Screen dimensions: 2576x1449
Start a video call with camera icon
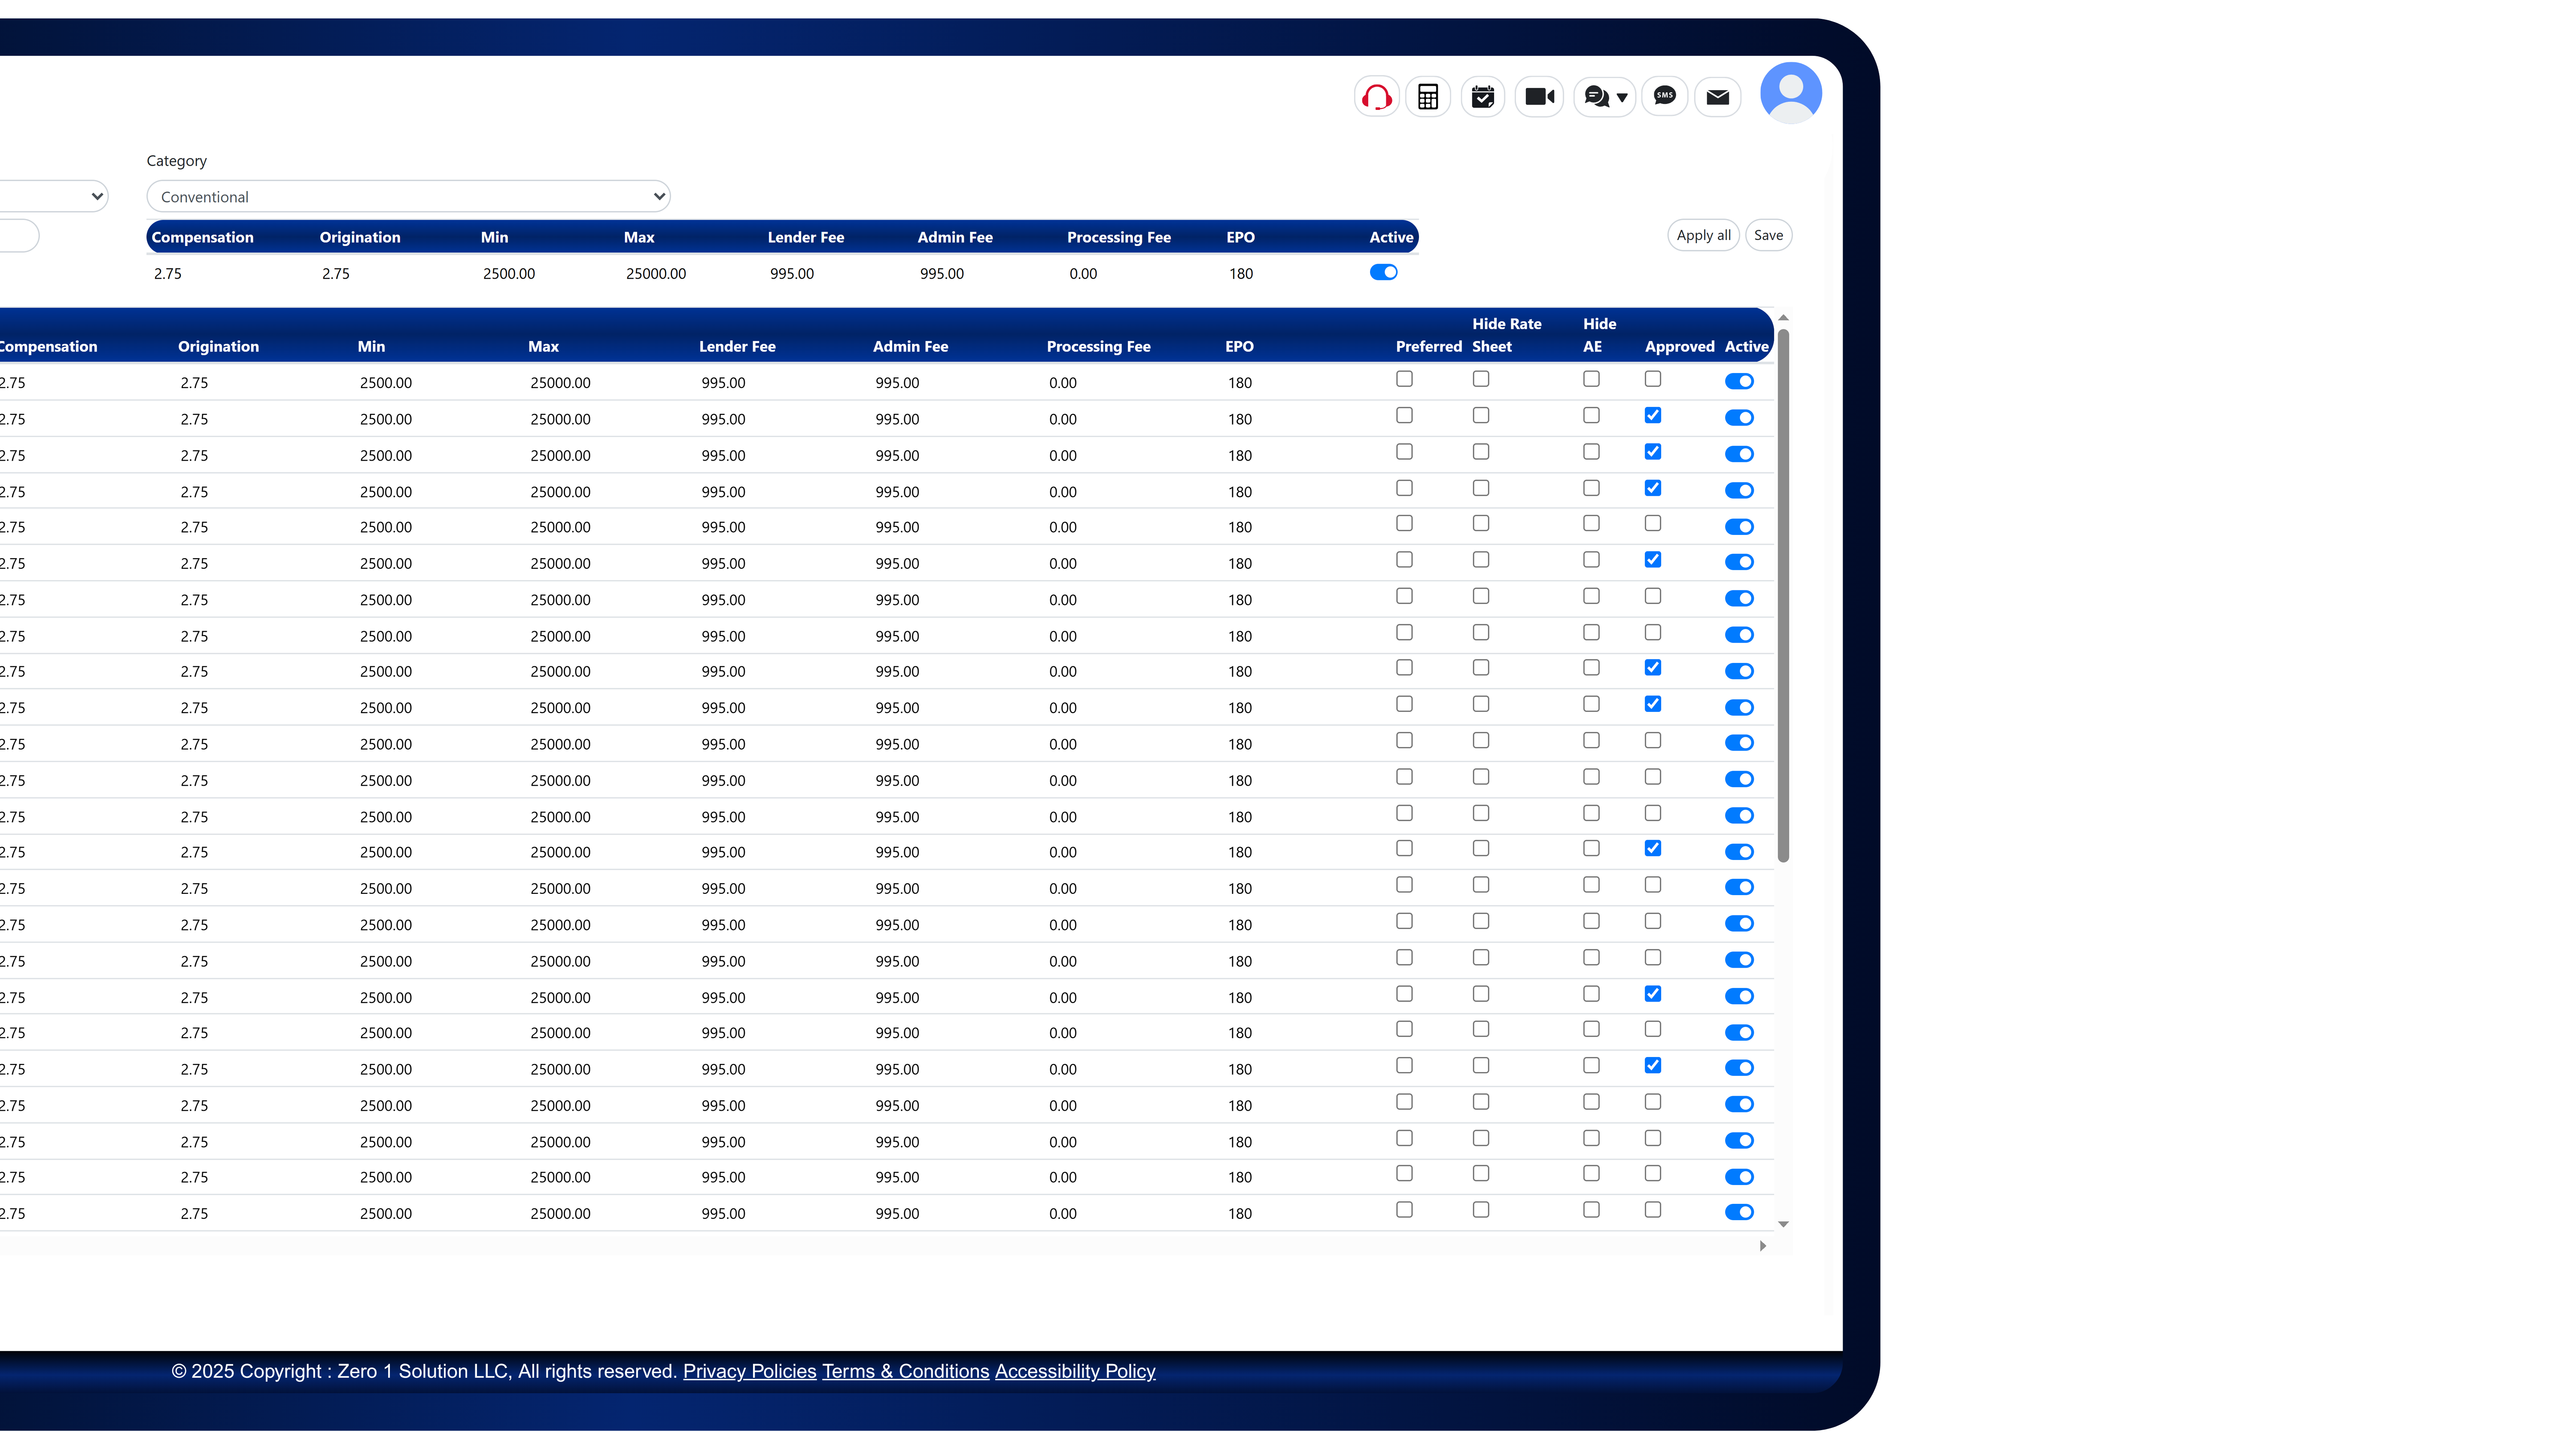(x=1539, y=97)
